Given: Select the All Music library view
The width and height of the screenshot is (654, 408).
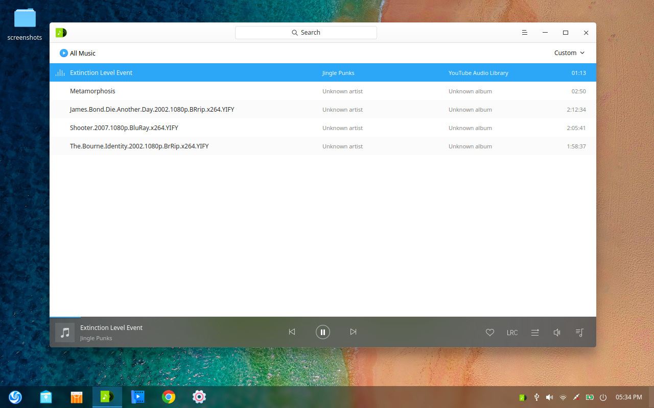Looking at the screenshot, I should (83, 53).
